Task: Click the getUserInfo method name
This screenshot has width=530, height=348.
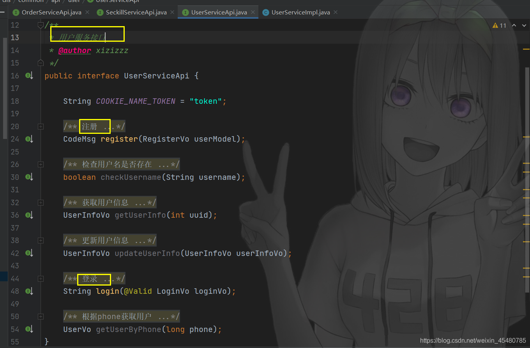Action: [140, 215]
